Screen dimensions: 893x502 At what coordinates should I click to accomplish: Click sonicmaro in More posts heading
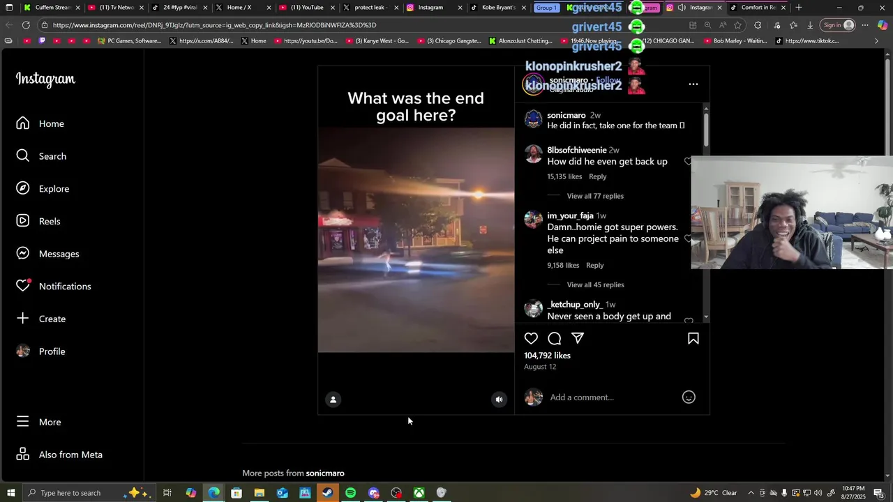coord(325,473)
